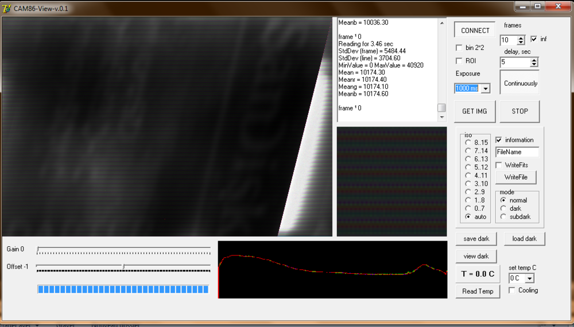Click Read Temp button

coord(478,291)
